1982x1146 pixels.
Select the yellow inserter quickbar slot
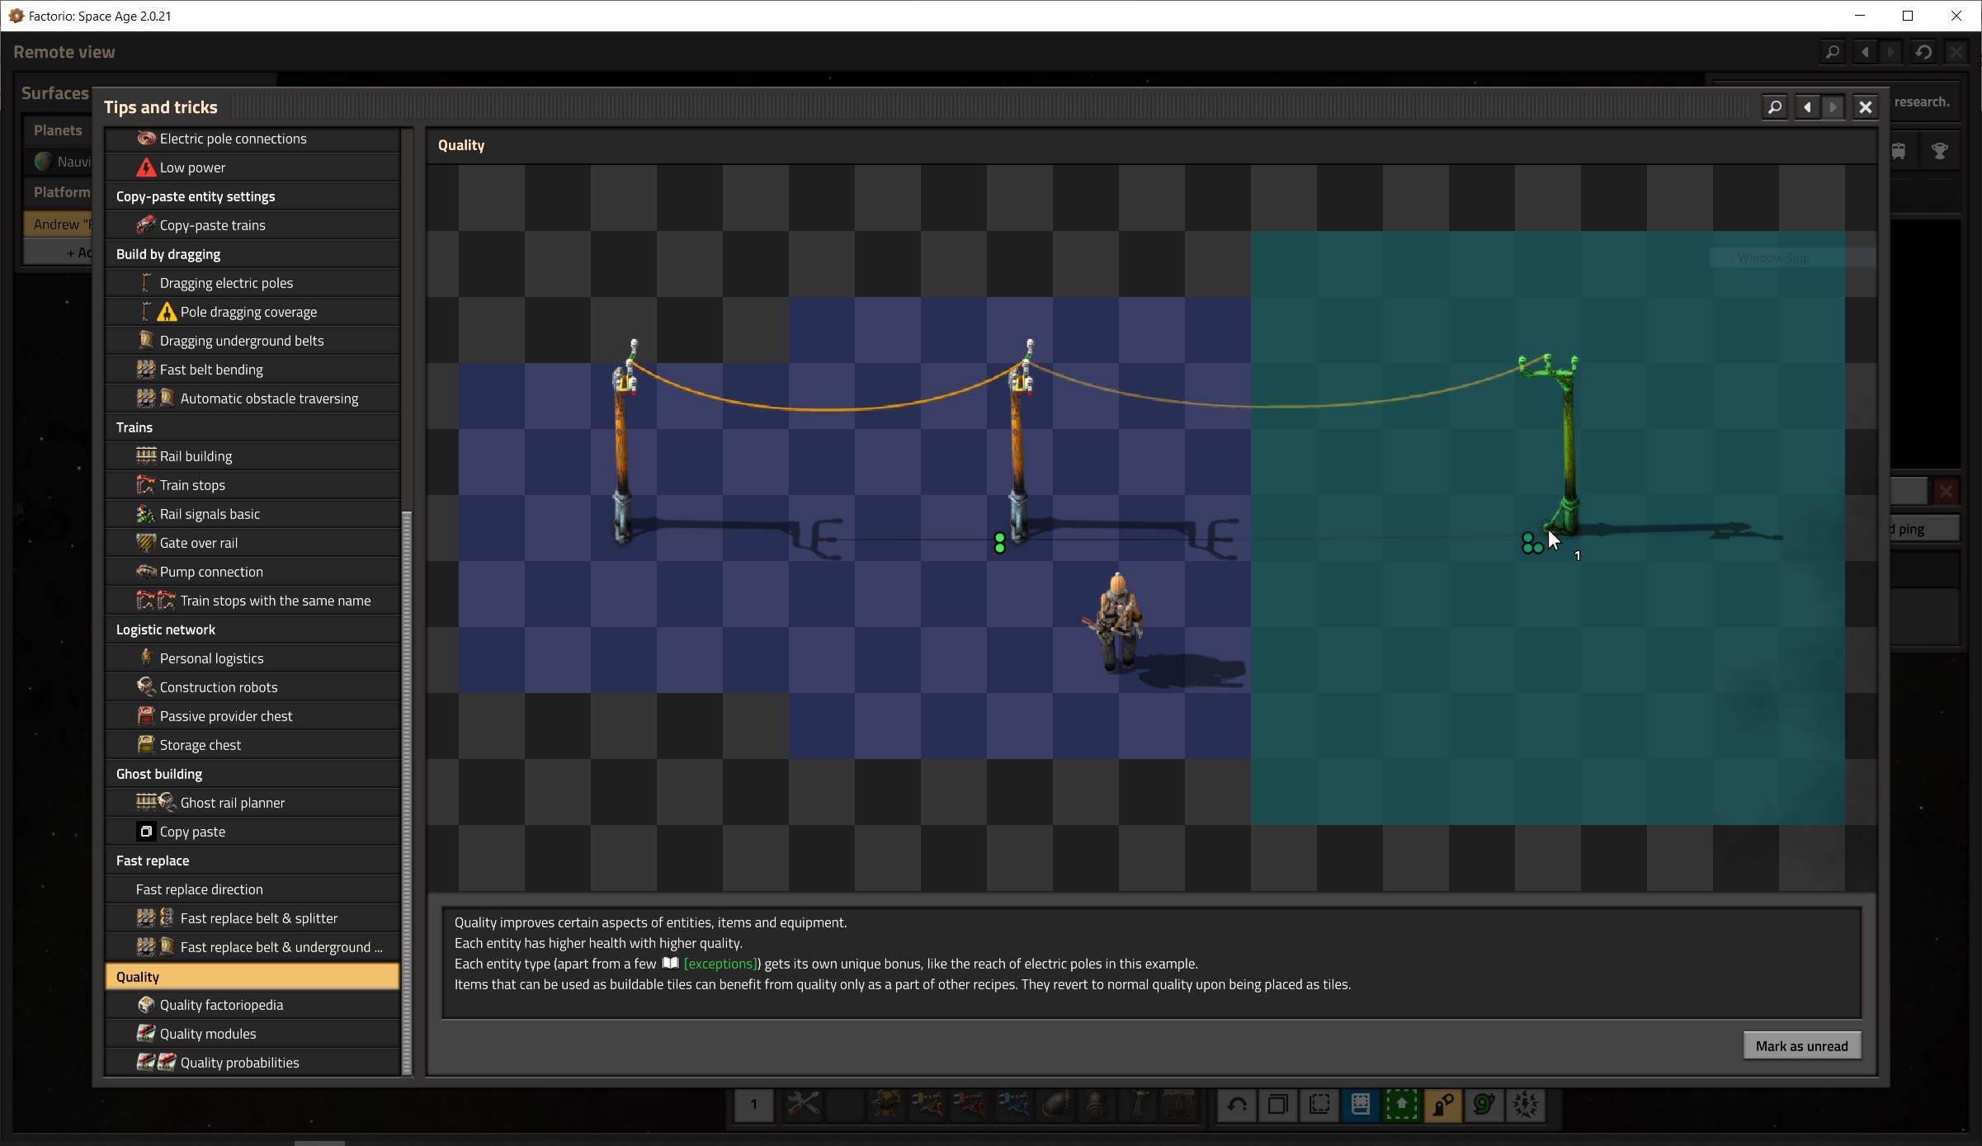pos(929,1105)
